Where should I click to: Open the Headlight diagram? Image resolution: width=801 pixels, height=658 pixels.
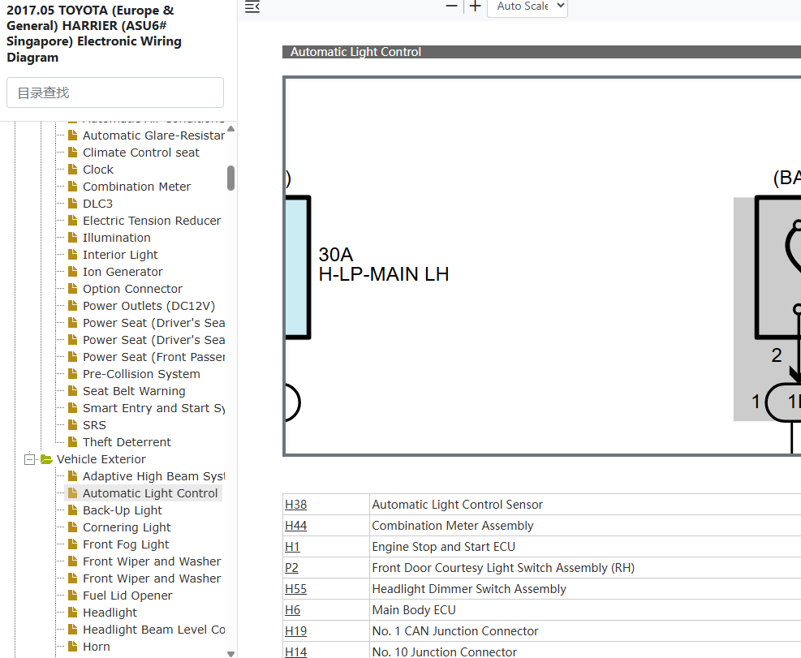tap(110, 613)
